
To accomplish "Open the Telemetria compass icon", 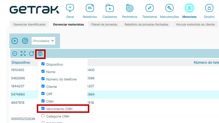I will point(149,8).
